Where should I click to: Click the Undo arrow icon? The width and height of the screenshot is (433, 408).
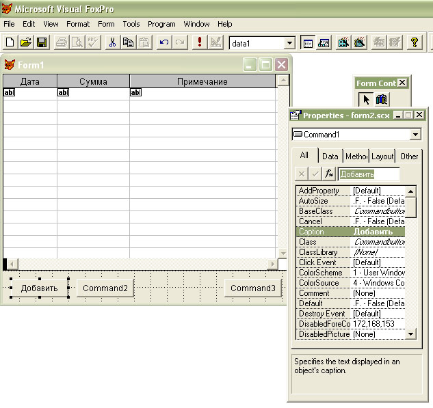pos(163,42)
